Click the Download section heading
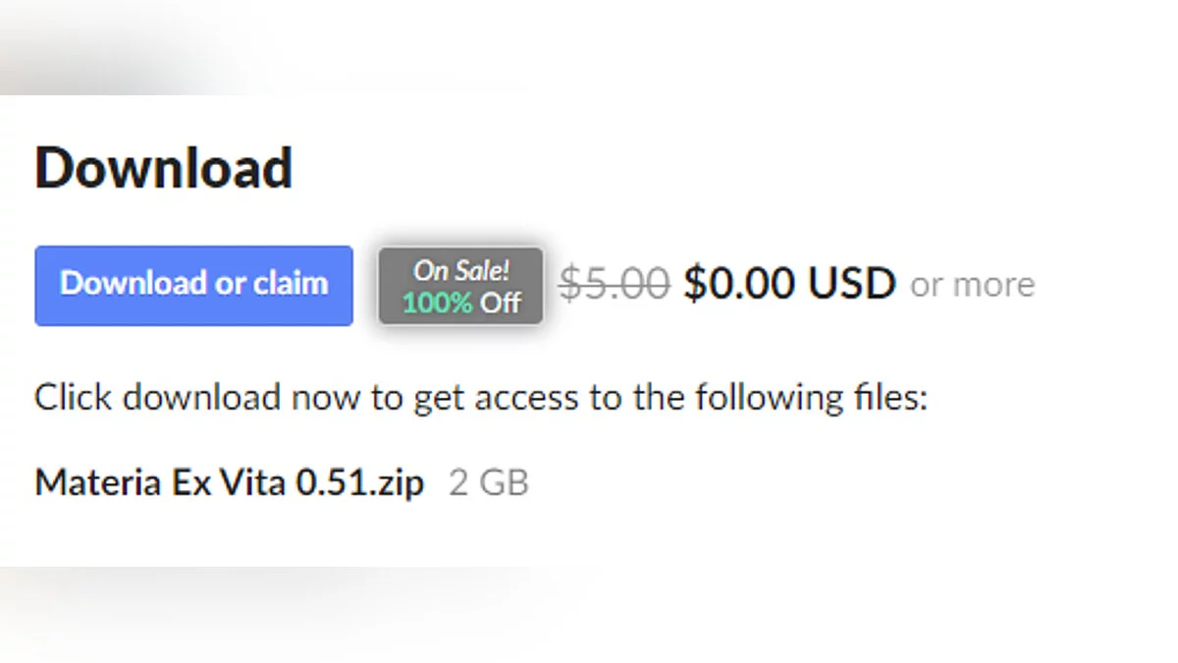The width and height of the screenshot is (1178, 663). 164,168
